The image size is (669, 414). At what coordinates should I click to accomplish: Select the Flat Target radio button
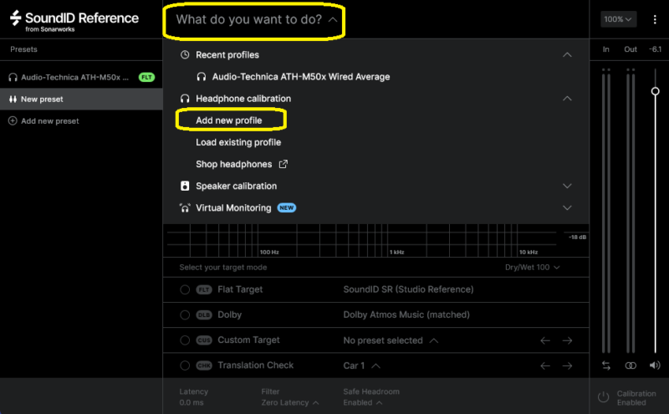coord(185,289)
